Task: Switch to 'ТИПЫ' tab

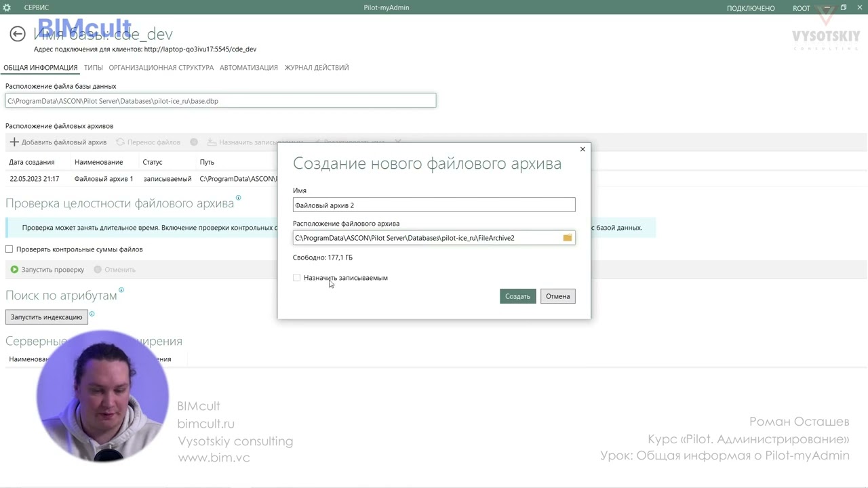Action: coord(94,68)
